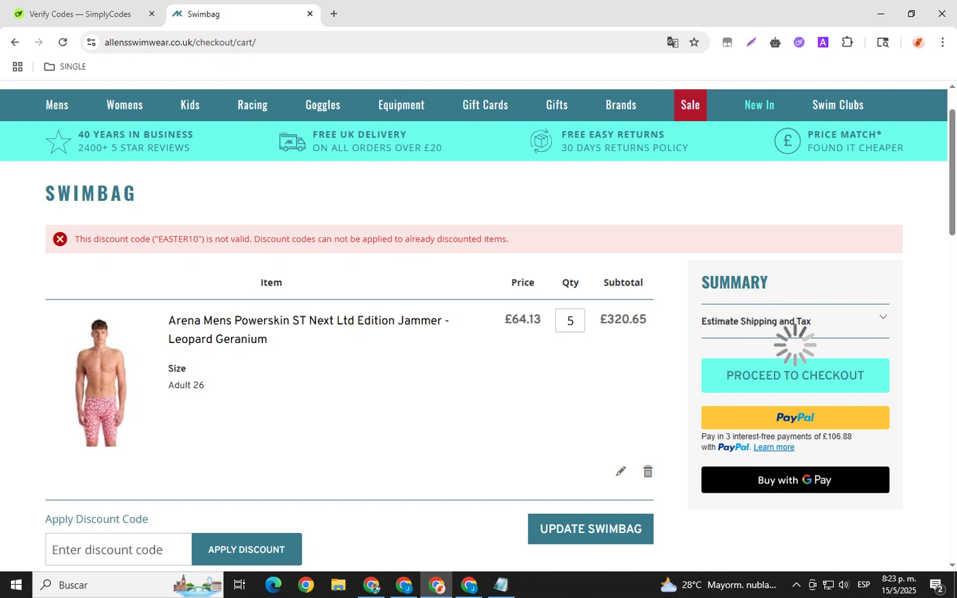Expand the Estimate Shipping and Tax section
This screenshot has width=957, height=598.
795,321
